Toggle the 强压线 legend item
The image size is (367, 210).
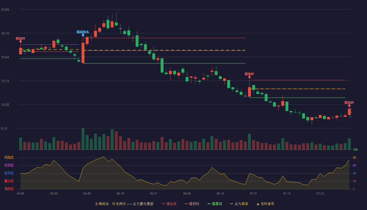[x=169, y=204]
